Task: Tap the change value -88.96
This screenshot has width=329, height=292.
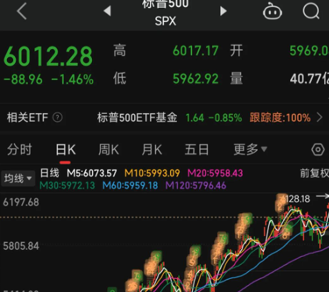Action: click(x=23, y=79)
